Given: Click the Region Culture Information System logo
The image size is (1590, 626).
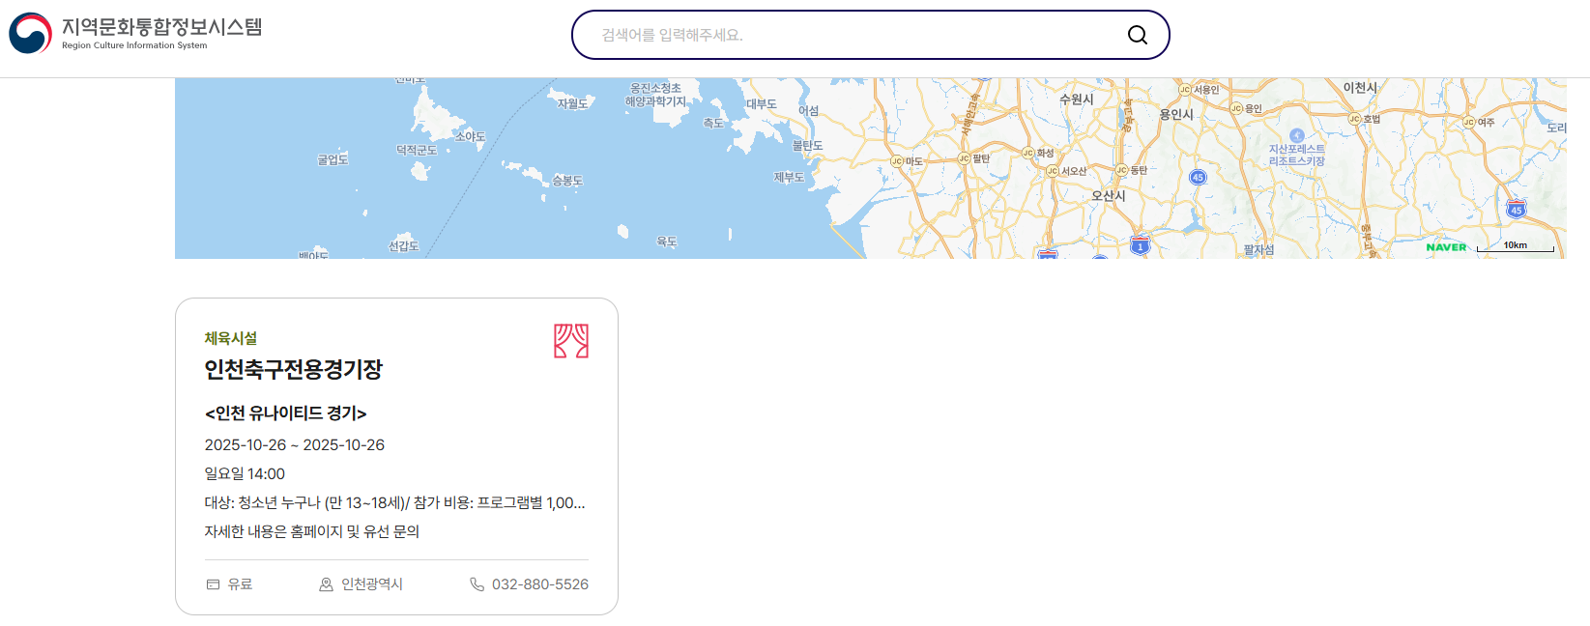Looking at the screenshot, I should click(30, 34).
